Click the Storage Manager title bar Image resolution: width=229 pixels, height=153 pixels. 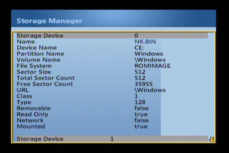coord(114,21)
